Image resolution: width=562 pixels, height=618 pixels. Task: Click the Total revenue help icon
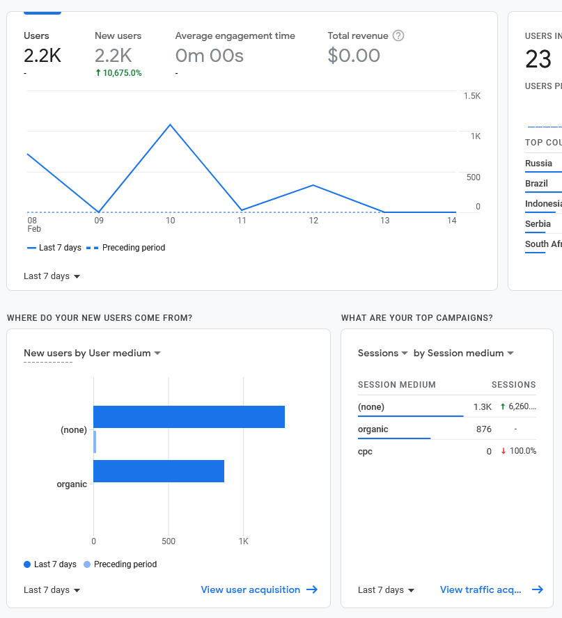[x=398, y=35]
